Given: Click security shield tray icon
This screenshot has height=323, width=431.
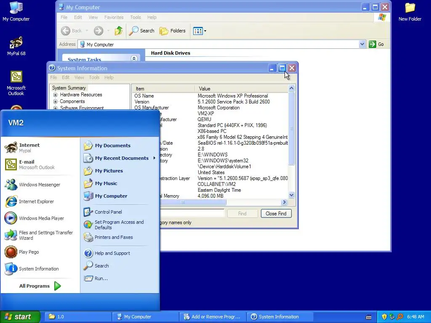Looking at the screenshot, I should coord(384,317).
